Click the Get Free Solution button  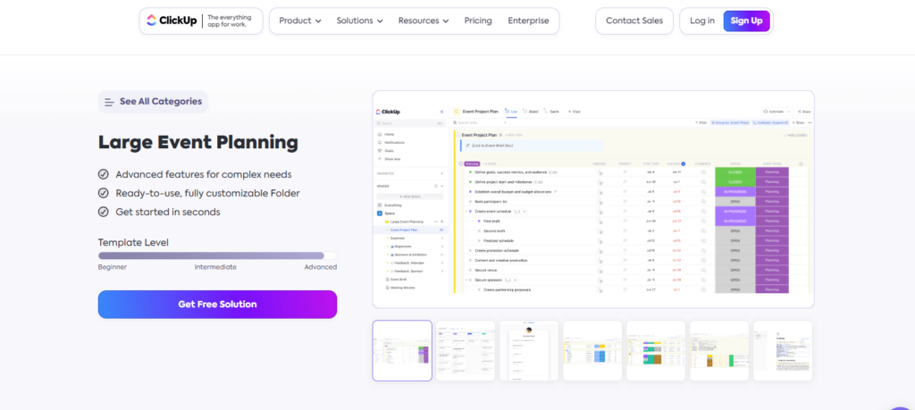217,305
